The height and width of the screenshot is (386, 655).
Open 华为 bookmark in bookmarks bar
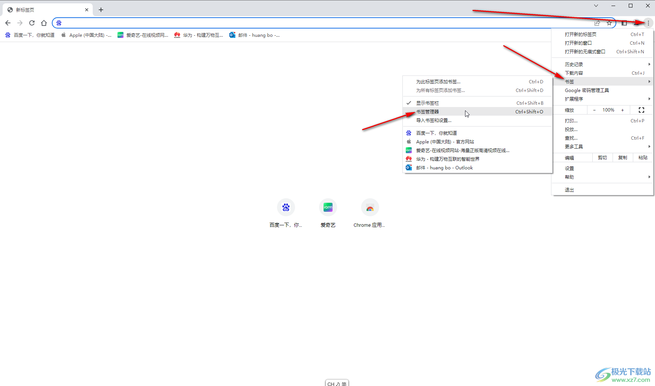coord(199,35)
